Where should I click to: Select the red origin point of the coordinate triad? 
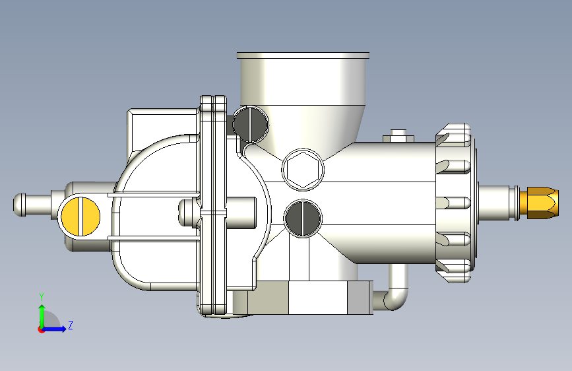(40, 329)
